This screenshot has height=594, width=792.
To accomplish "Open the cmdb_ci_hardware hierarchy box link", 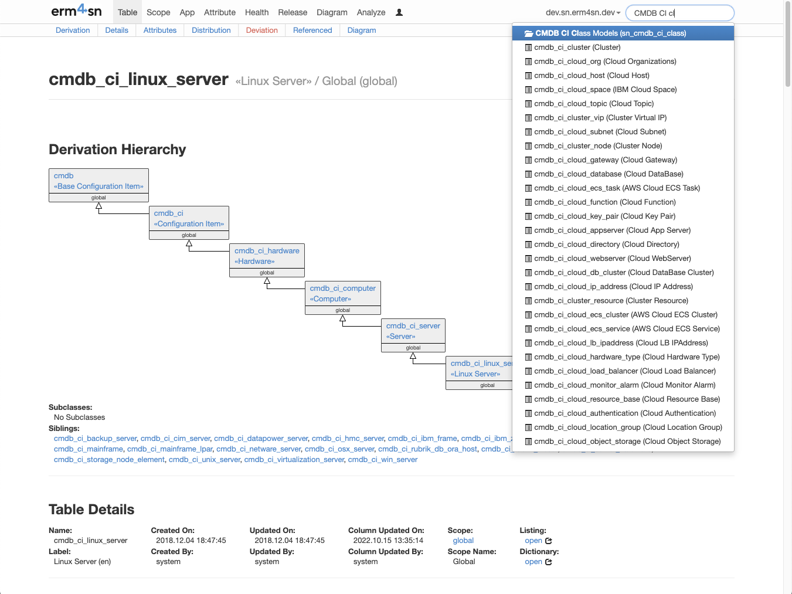I will pyautogui.click(x=267, y=251).
